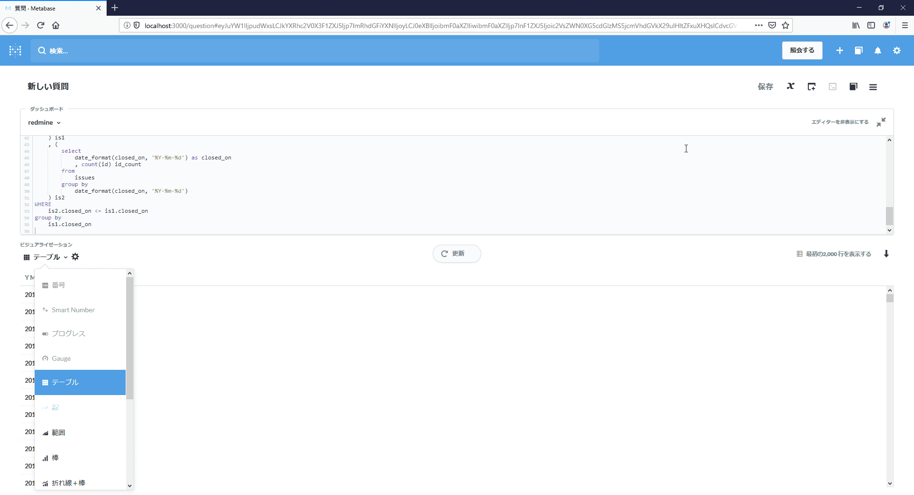The width and height of the screenshot is (914, 495).
Task: Open the data reference icon near 保存
Action: 853,87
